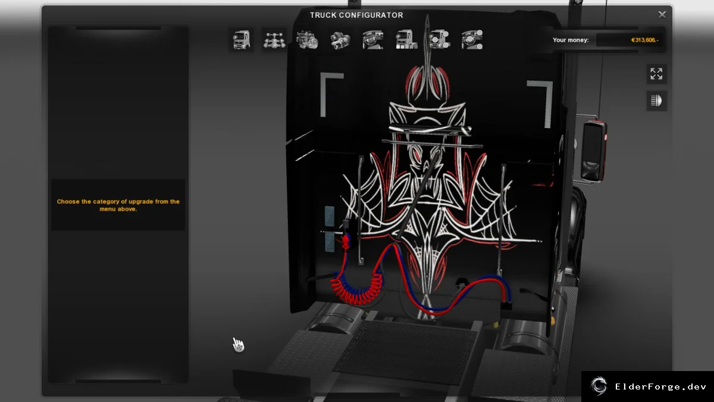Open the truck cabin upgrade category

(x=241, y=40)
